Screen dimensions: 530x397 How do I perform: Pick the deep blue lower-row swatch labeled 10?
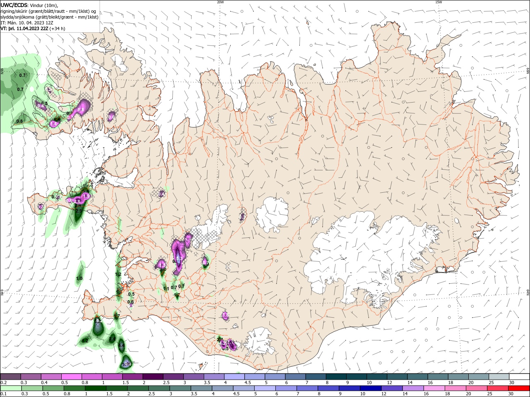(371, 388)
